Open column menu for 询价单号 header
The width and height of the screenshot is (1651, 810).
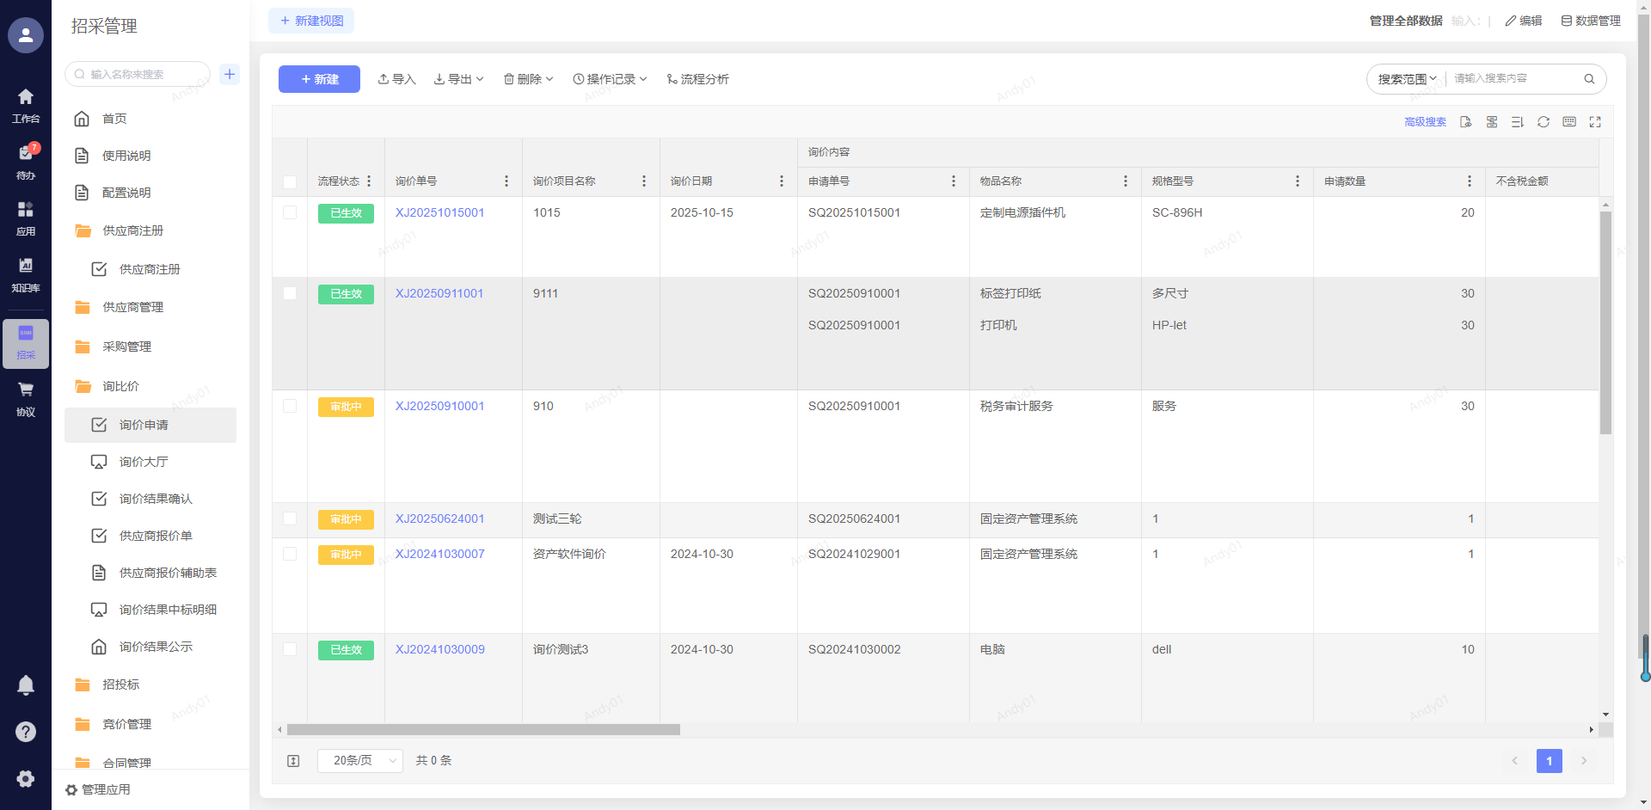click(506, 181)
